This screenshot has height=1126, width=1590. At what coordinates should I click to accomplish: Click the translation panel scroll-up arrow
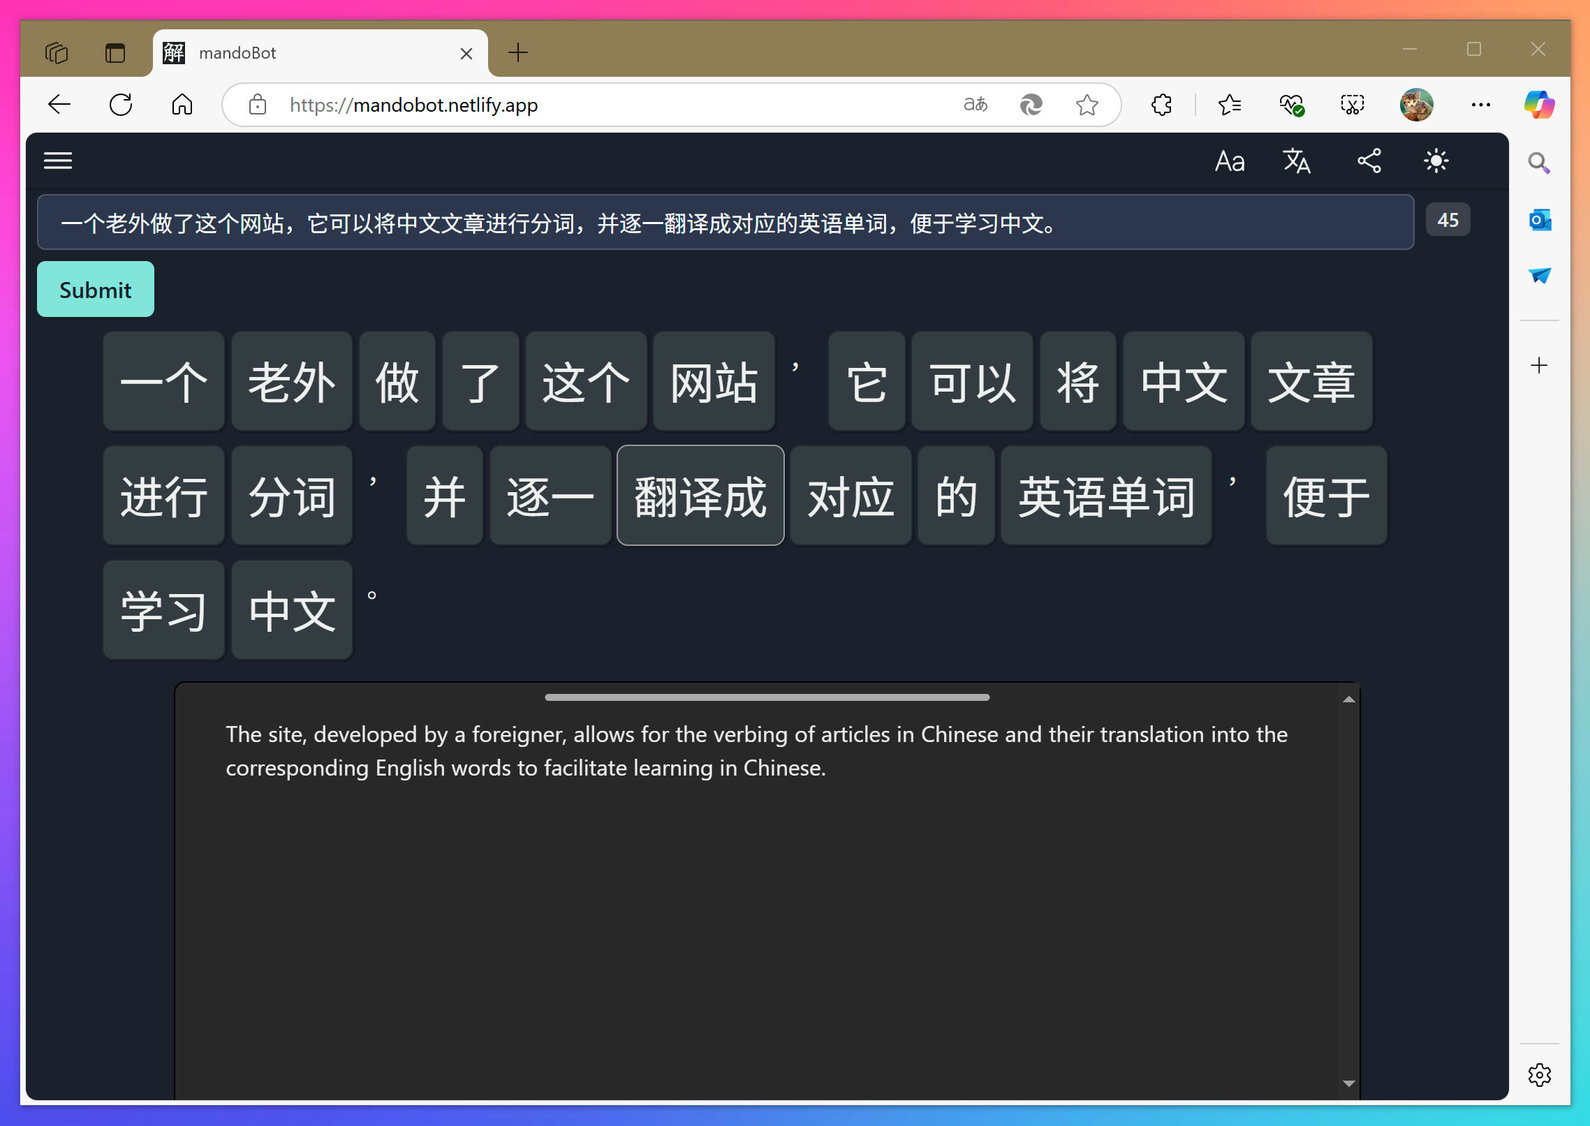[1349, 699]
